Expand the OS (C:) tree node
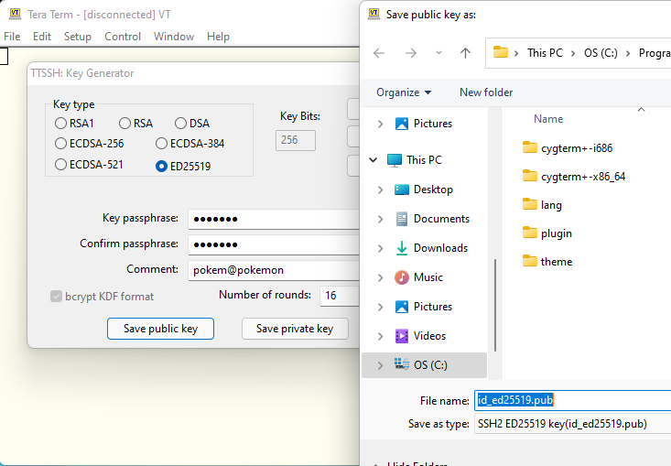This screenshot has height=466, width=671. click(380, 365)
